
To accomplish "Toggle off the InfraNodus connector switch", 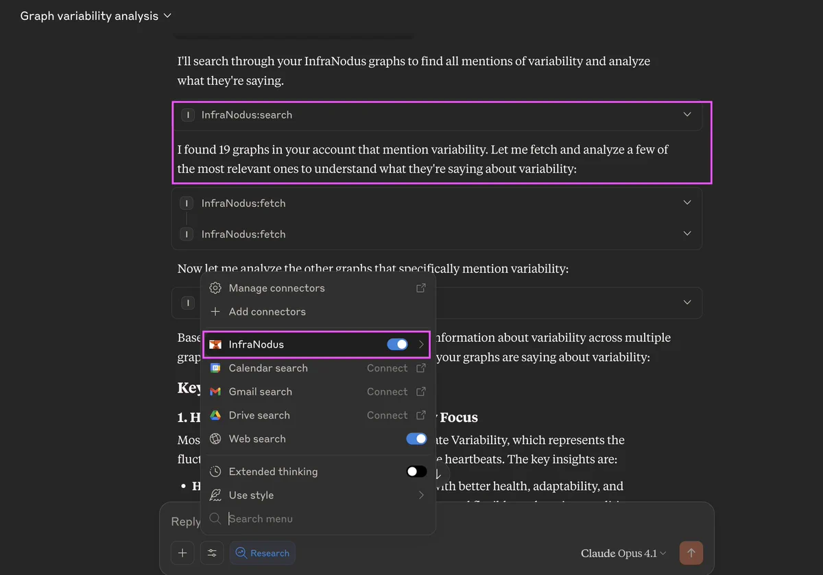I will tap(398, 344).
